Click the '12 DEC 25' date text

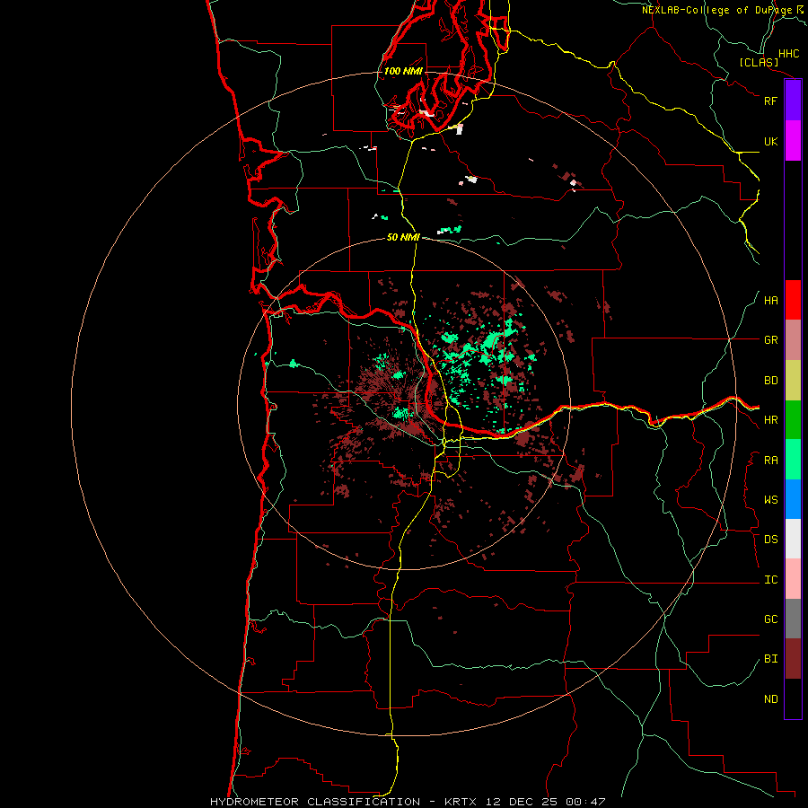[521, 802]
